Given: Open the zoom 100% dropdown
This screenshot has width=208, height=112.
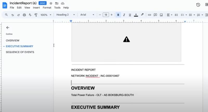Looking at the screenshot, I should point(46,15).
